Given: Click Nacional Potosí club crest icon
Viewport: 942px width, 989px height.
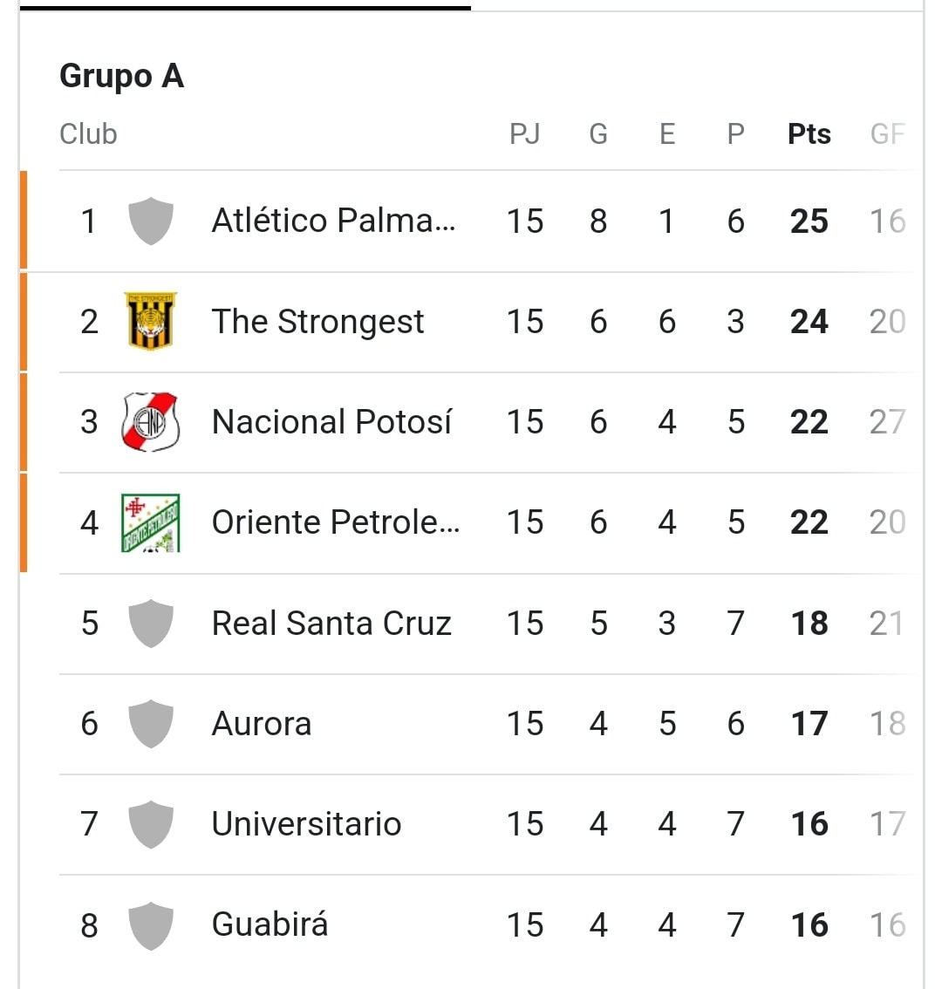Looking at the screenshot, I should [151, 421].
